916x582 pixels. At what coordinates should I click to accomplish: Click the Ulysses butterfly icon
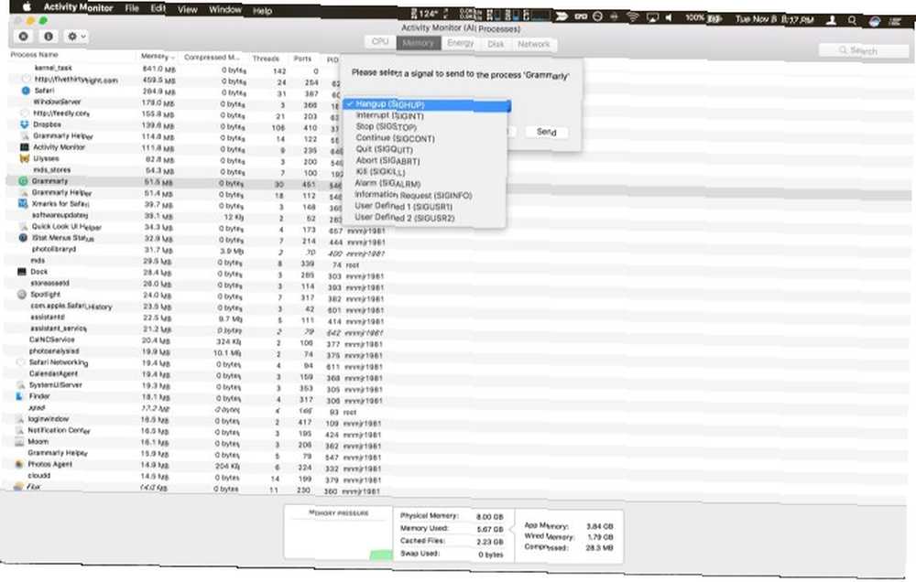[x=24, y=158]
